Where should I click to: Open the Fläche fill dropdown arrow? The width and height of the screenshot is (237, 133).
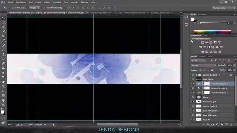point(235,70)
